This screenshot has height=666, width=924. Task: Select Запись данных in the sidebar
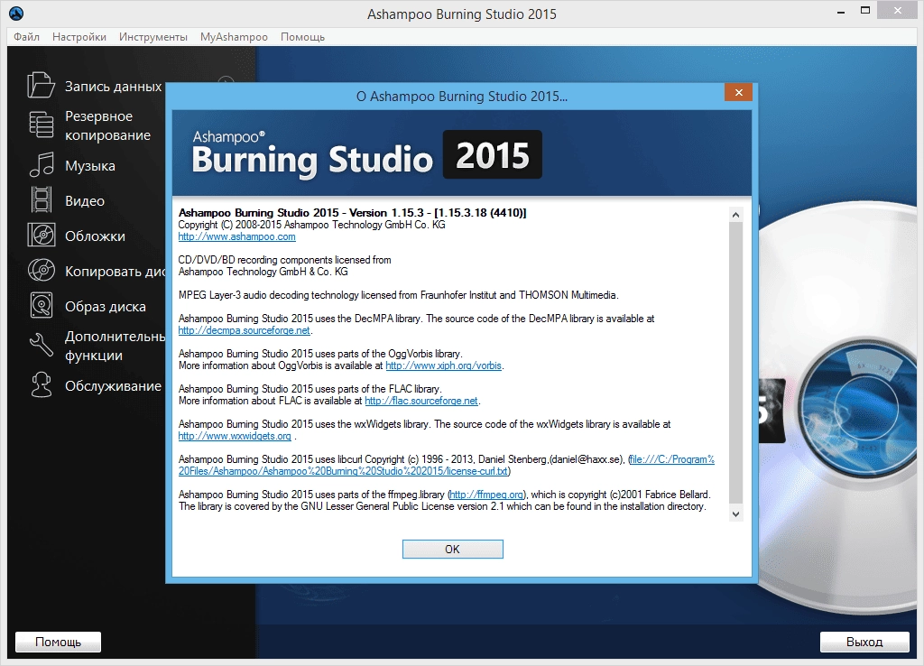coord(113,86)
